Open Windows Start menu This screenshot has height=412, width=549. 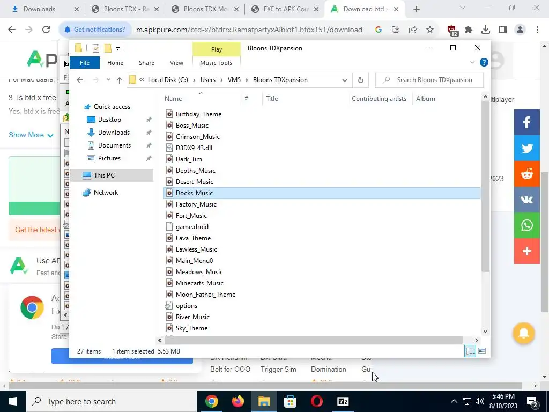pos(13,401)
